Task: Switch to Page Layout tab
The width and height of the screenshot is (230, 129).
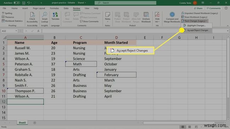Action: (x=39, y=8)
